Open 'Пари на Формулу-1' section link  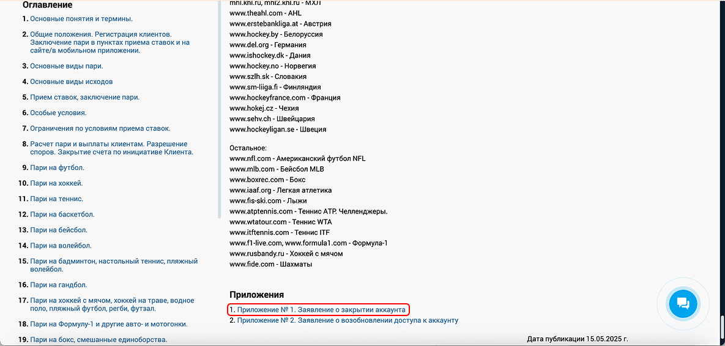click(109, 324)
